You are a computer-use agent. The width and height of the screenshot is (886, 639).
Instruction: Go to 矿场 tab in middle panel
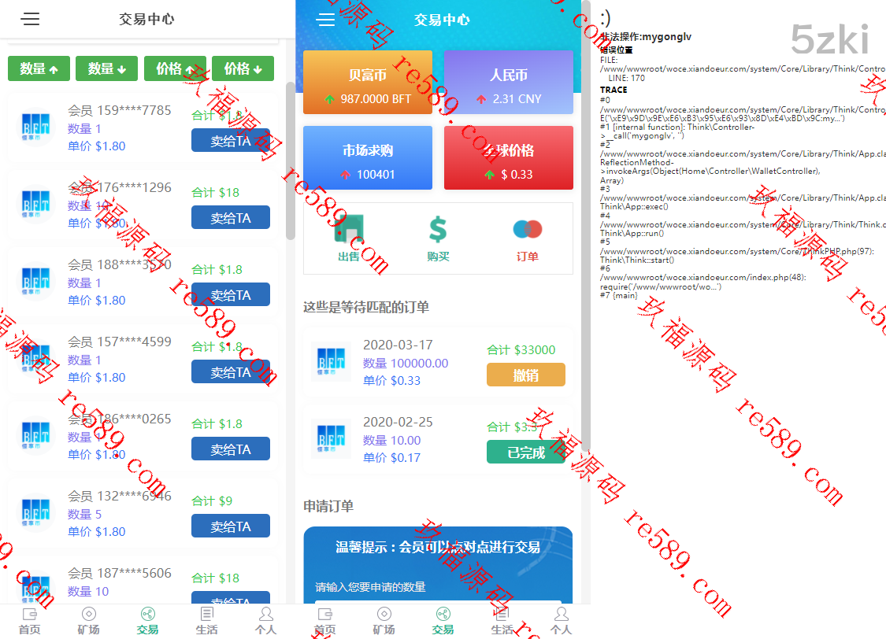[384, 621]
